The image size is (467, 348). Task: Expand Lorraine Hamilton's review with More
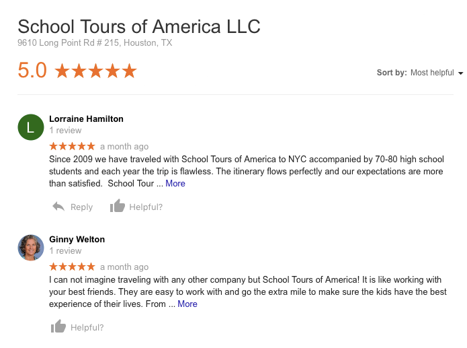tap(175, 183)
